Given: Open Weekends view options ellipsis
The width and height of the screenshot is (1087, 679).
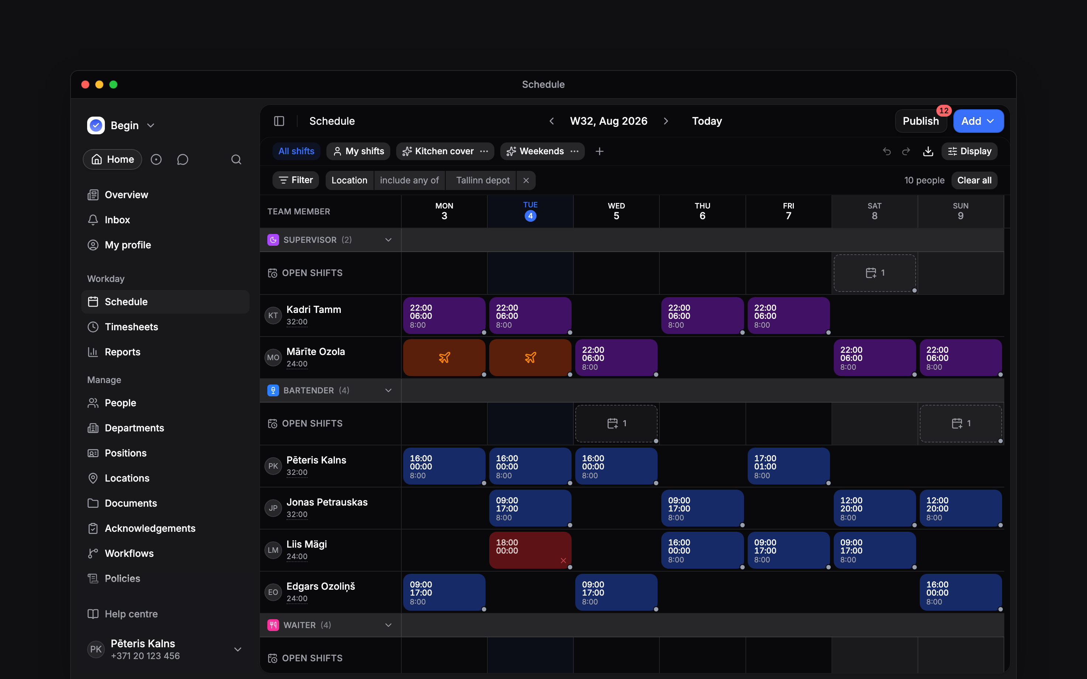Looking at the screenshot, I should (574, 151).
